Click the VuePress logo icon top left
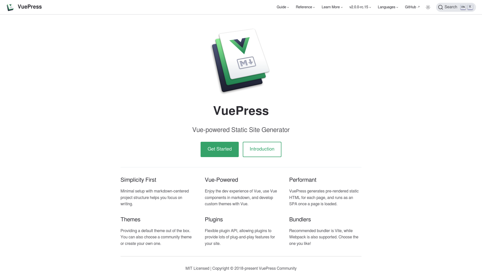Viewport: 482px width, 271px height. 10,7
